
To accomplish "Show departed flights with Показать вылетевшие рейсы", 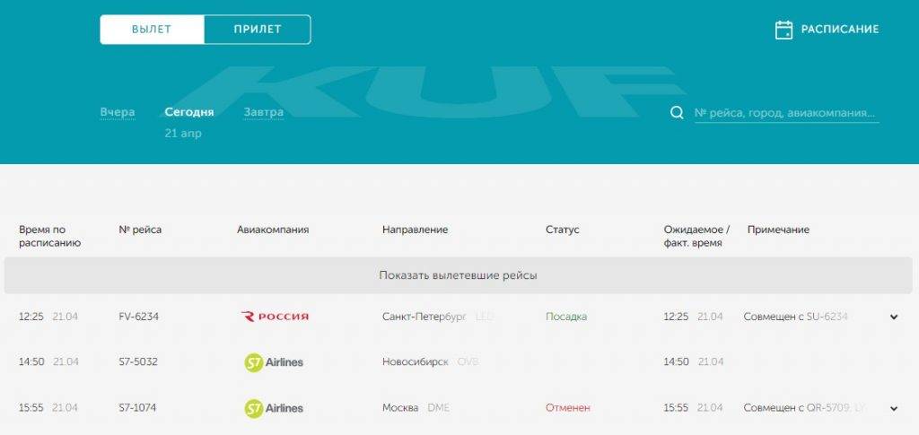I will 458,275.
